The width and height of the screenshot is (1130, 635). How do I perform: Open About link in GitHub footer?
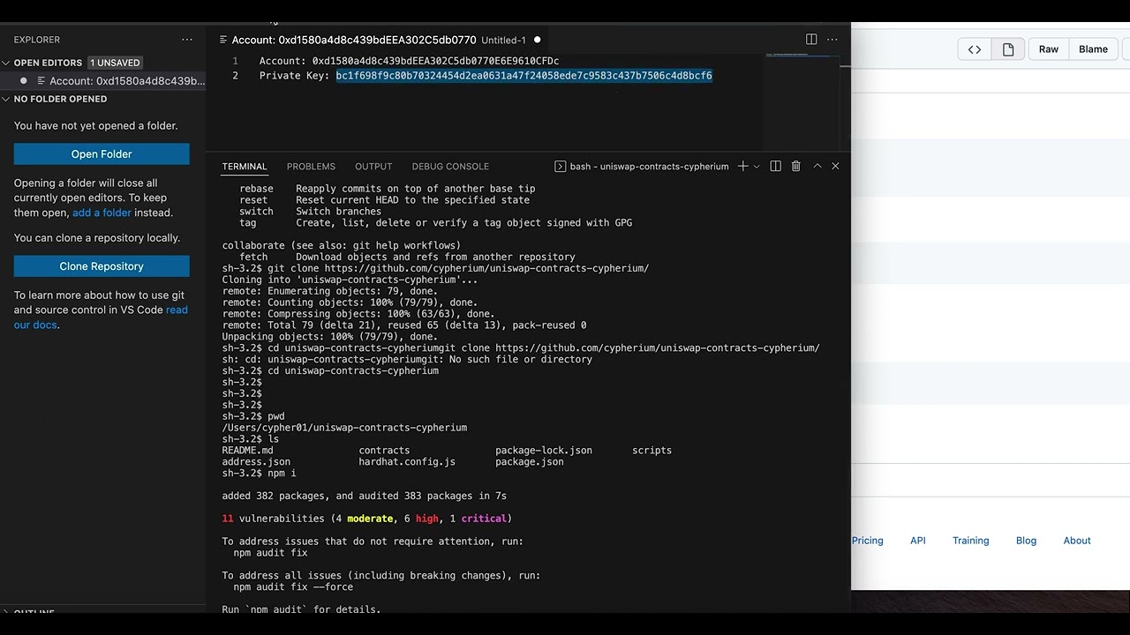pyautogui.click(x=1077, y=541)
